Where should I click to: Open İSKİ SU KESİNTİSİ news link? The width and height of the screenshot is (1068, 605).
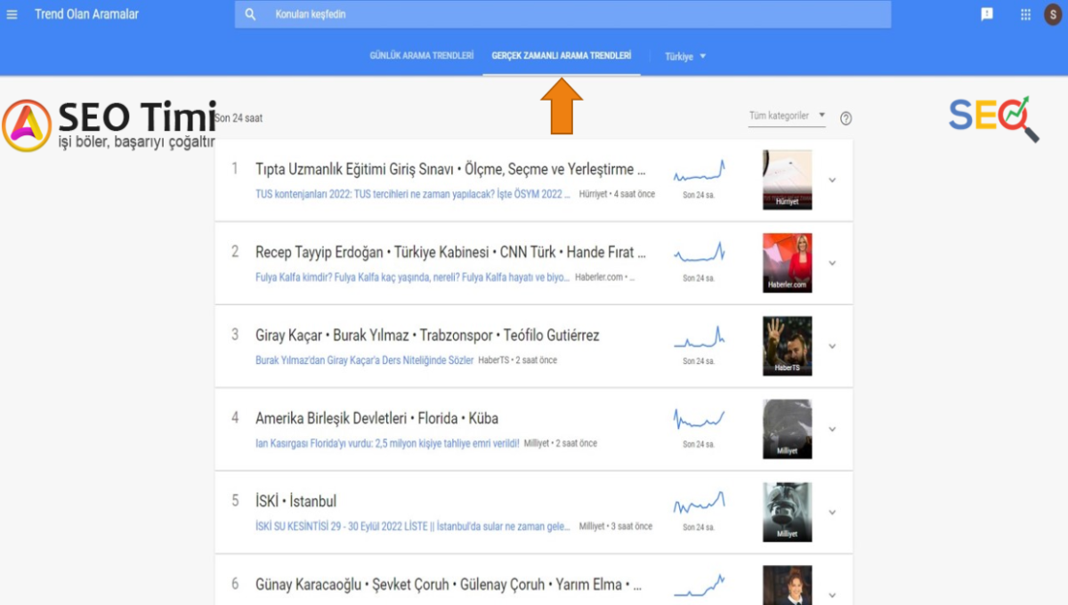[x=413, y=526]
